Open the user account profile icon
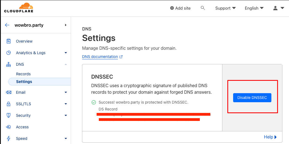This screenshot has height=144, width=289. tap(276, 8)
